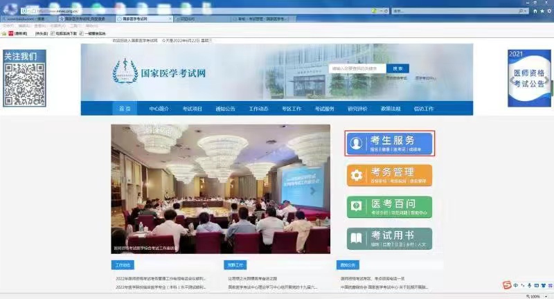This screenshot has width=554, height=299.
Task: Click the 国家医学考试网 logo emblem
Action: coord(125,71)
